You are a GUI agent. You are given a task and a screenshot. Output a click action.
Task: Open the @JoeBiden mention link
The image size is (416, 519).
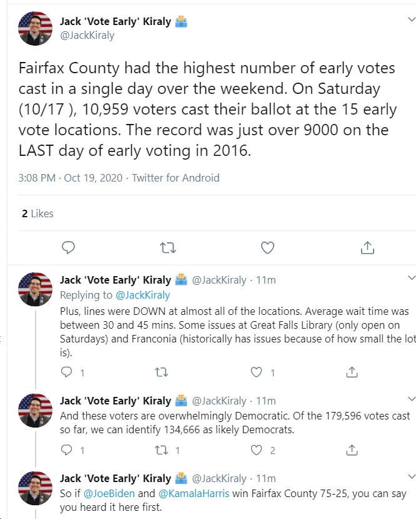[109, 493]
